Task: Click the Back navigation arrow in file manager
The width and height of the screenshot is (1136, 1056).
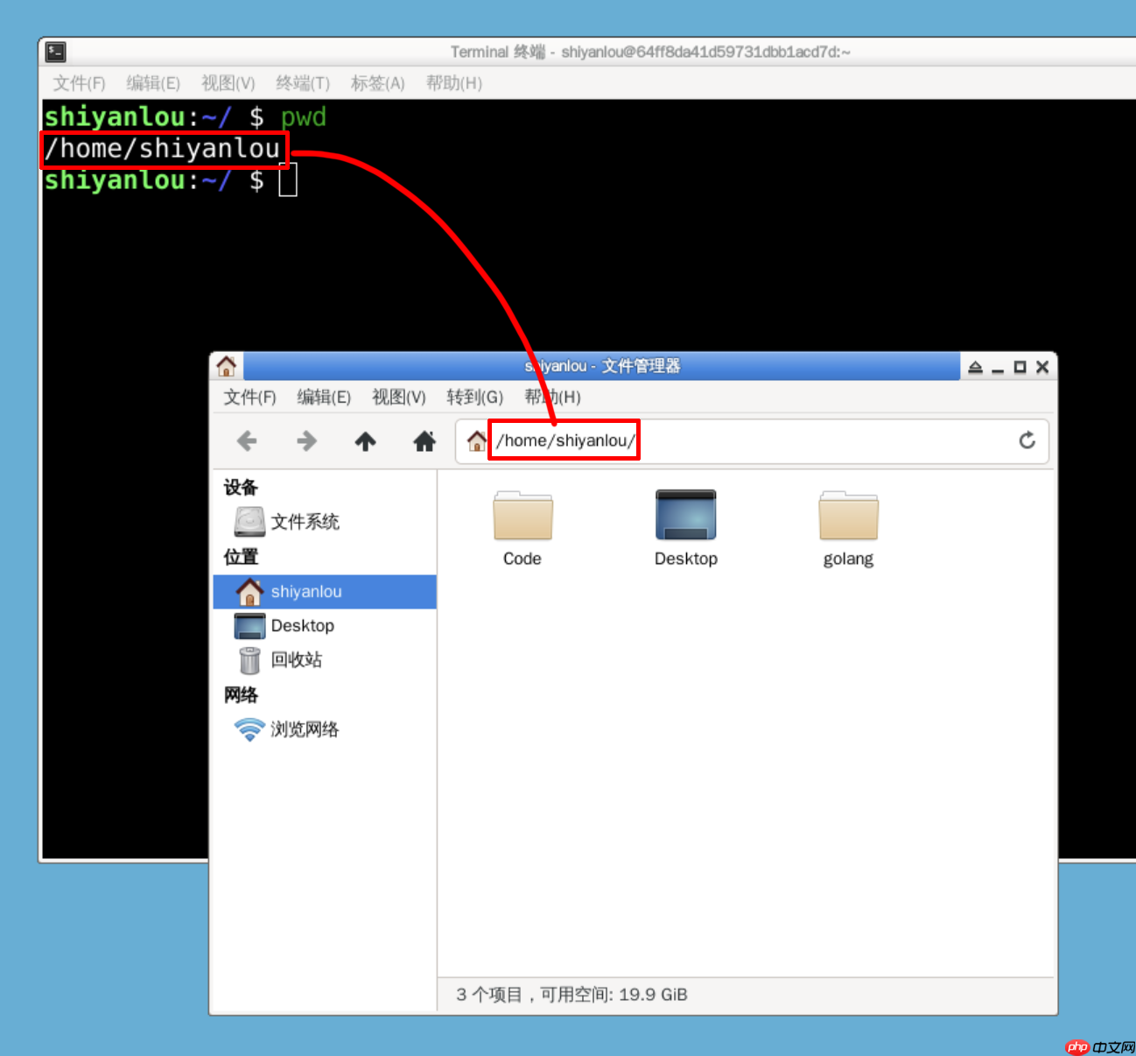Action: (x=247, y=441)
